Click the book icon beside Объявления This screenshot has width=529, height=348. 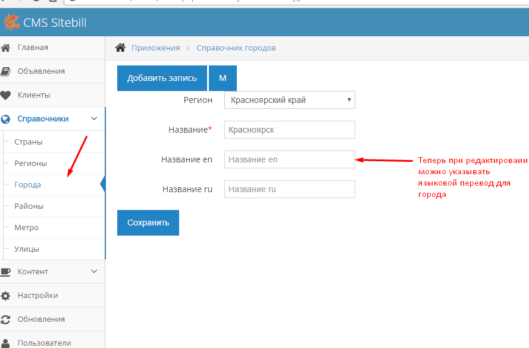[6, 71]
